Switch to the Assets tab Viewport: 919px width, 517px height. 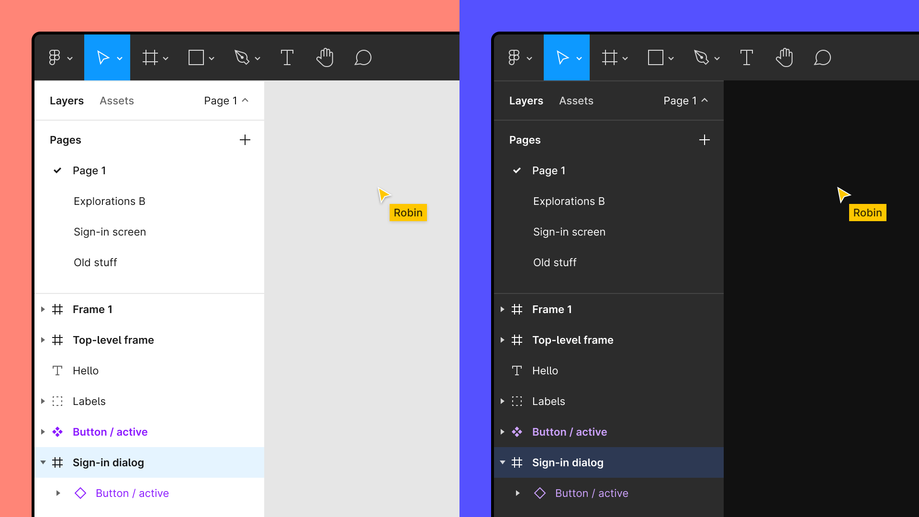click(x=117, y=101)
